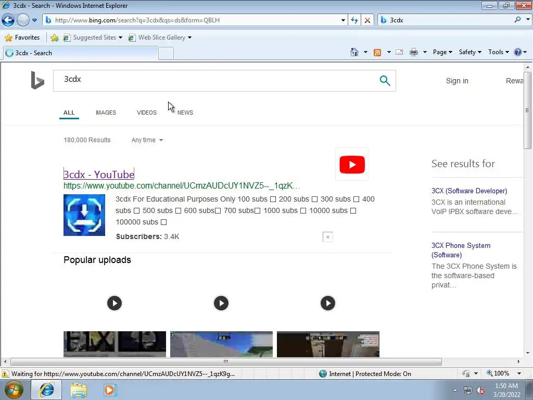Click Add to Favorites Bar star icon
The width and height of the screenshot is (533, 400).
tap(54, 37)
